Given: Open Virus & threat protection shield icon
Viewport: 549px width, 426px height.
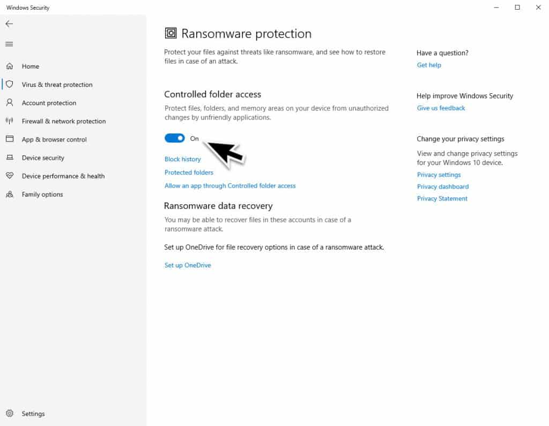Looking at the screenshot, I should [x=11, y=84].
